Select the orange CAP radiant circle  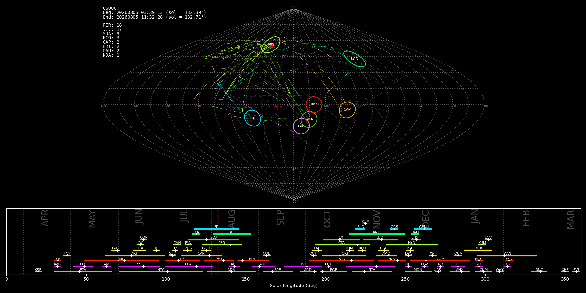(347, 110)
